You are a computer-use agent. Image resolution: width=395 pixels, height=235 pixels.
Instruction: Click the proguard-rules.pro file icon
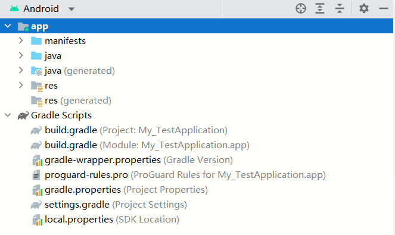coord(36,175)
